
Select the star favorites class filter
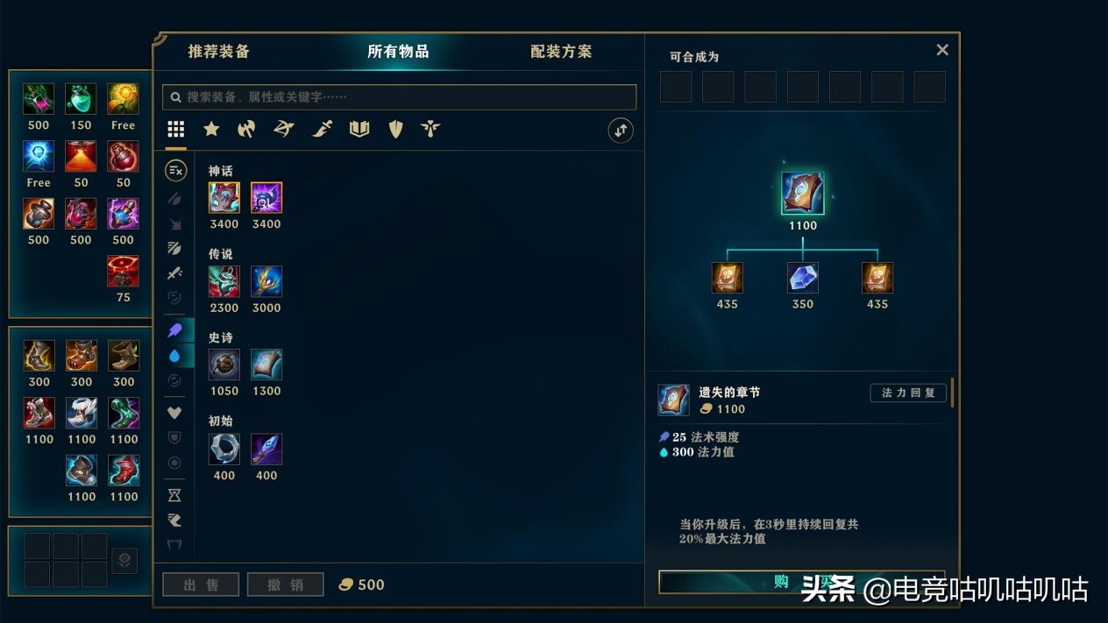(x=211, y=130)
